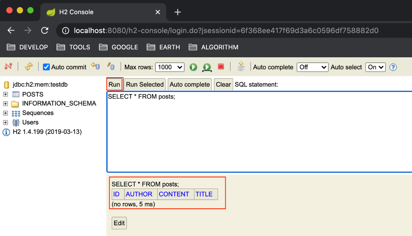Click the database icon beside jdbc:h2:mem:testdb
This screenshot has width=412, height=236.
[x=7, y=85]
